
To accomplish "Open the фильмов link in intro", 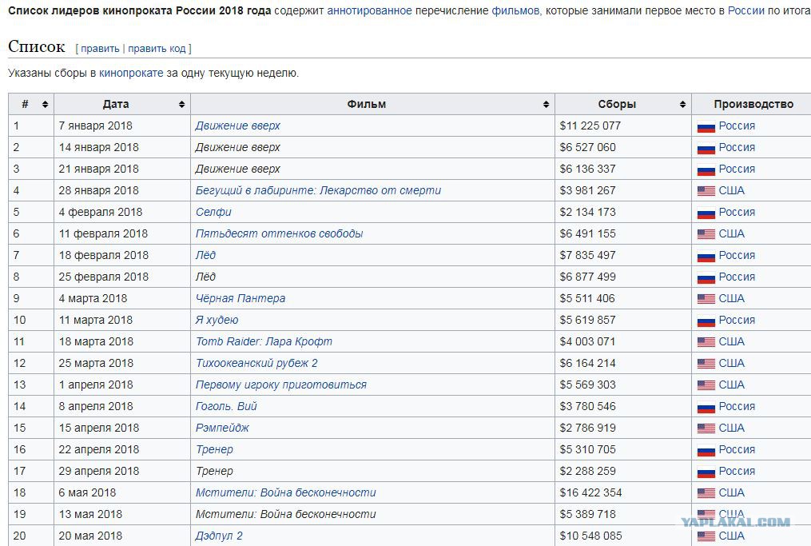I will 515,10.
